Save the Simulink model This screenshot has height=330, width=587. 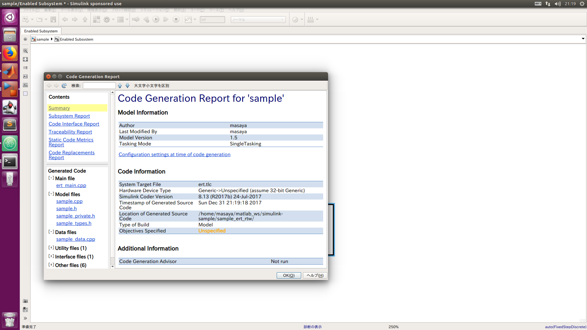click(53, 19)
